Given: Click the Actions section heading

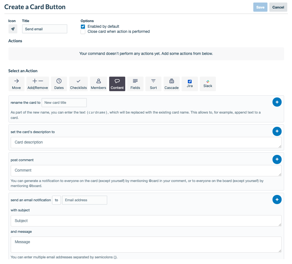Looking at the screenshot, I should [x=15, y=41].
